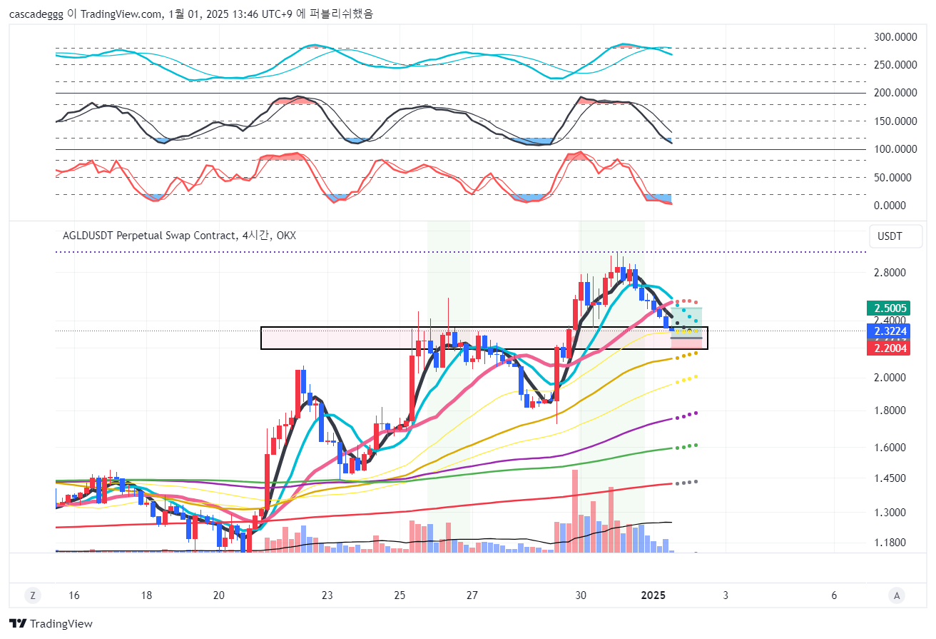Image resolution: width=936 pixels, height=639 pixels.
Task: Click the 1.6000 price axis value
Action: click(889, 448)
